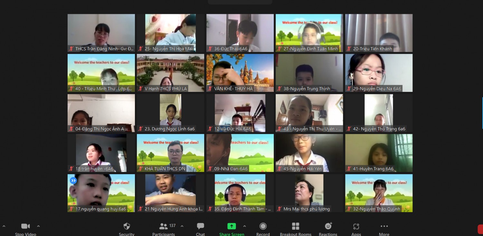Expand video options chevron beside Stop Video
483x236 pixels.
coord(38,226)
